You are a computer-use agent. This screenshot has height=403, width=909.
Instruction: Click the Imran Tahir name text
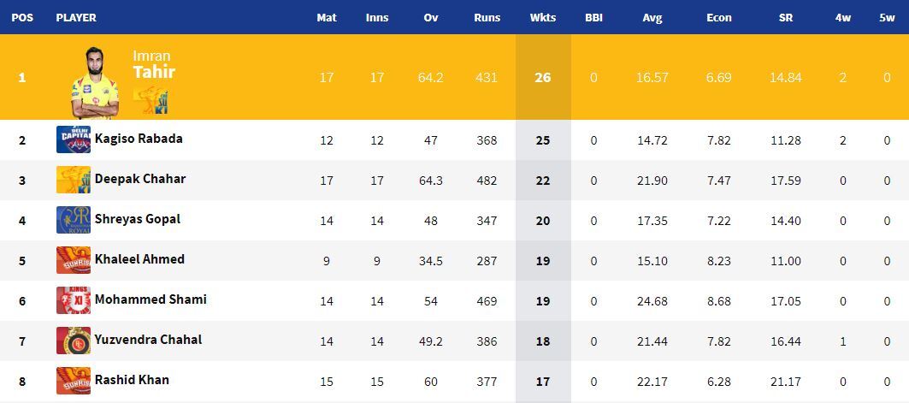(x=154, y=64)
